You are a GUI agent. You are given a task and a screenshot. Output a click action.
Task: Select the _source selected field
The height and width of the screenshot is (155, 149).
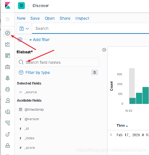coord(31,92)
